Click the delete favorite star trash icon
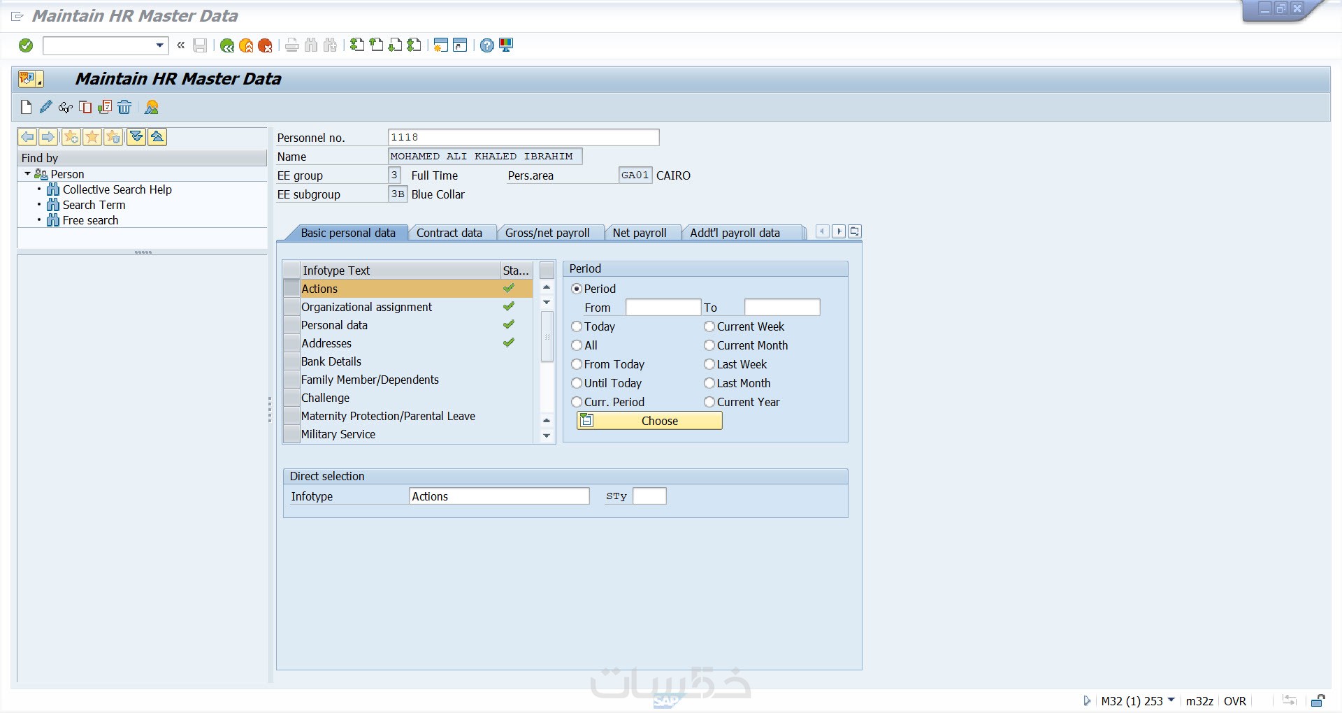This screenshot has height=713, width=1342. click(114, 137)
